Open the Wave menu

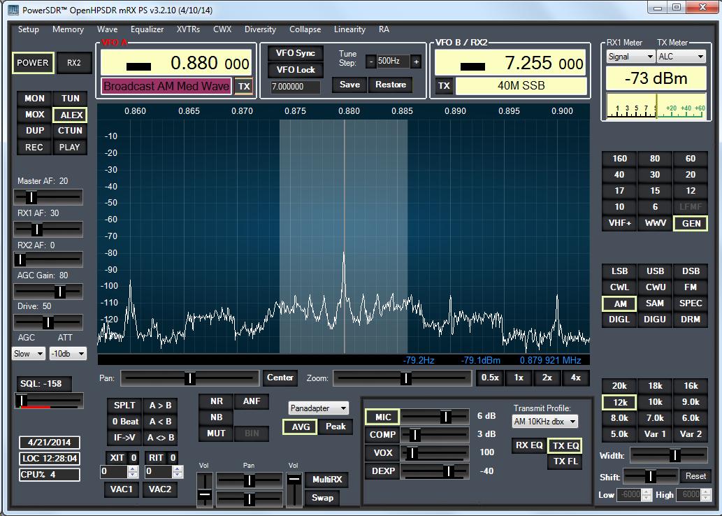point(108,29)
